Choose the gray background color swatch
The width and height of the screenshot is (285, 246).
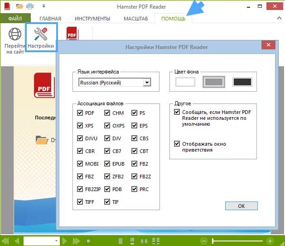click(214, 82)
